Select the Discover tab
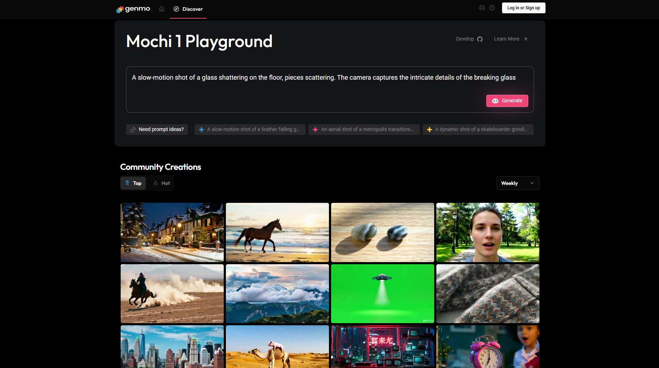This screenshot has height=368, width=659. [188, 9]
